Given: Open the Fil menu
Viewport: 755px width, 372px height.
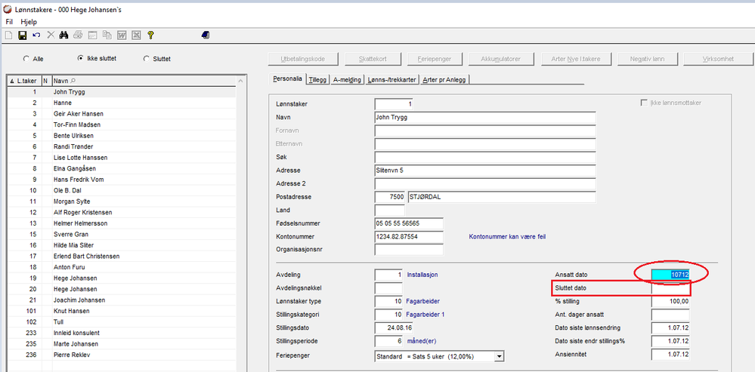Looking at the screenshot, I should (9, 23).
